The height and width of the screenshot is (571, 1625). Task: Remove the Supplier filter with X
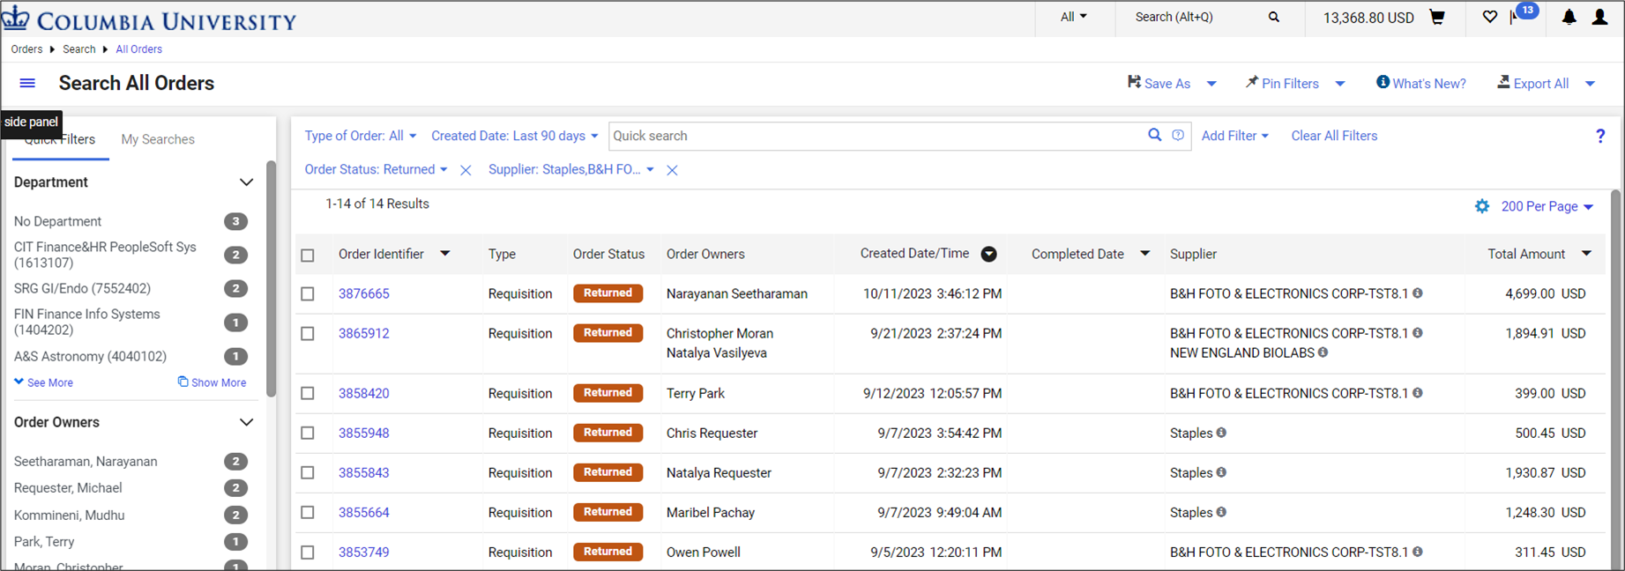[x=672, y=170]
